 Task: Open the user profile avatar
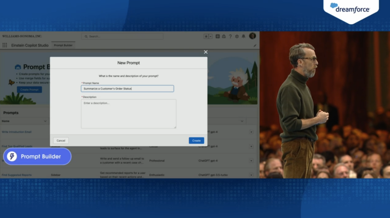253,36
